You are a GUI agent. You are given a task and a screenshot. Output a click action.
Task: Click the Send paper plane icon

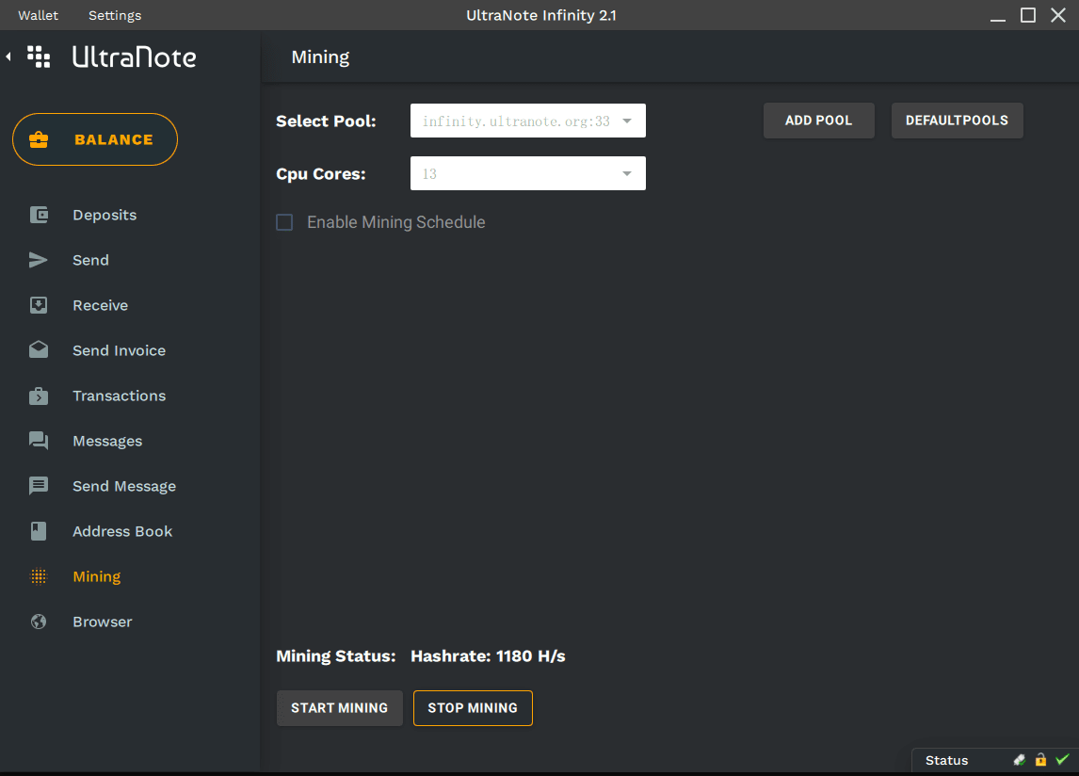click(x=39, y=260)
